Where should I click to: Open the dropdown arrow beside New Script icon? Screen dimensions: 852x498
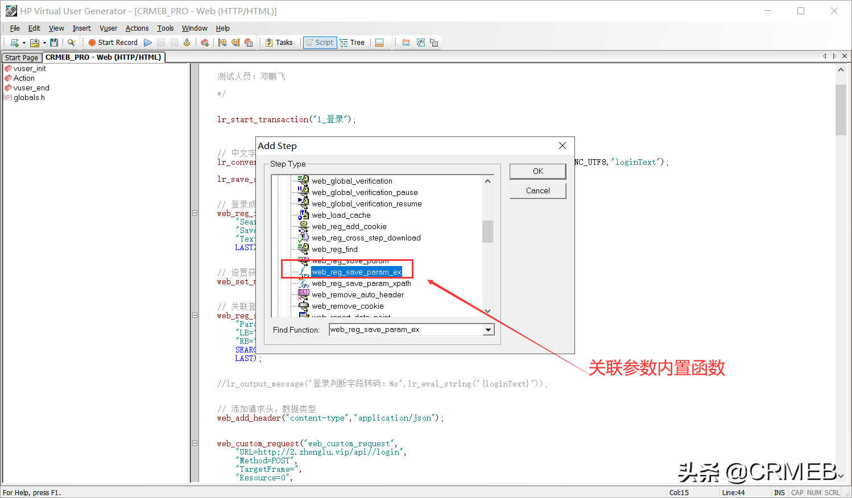click(x=24, y=43)
